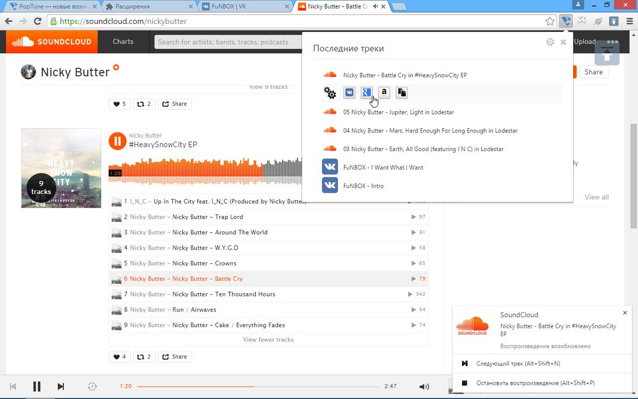Click double-gear options icon in popup
Screen dimensions: 638x399
coord(330,93)
